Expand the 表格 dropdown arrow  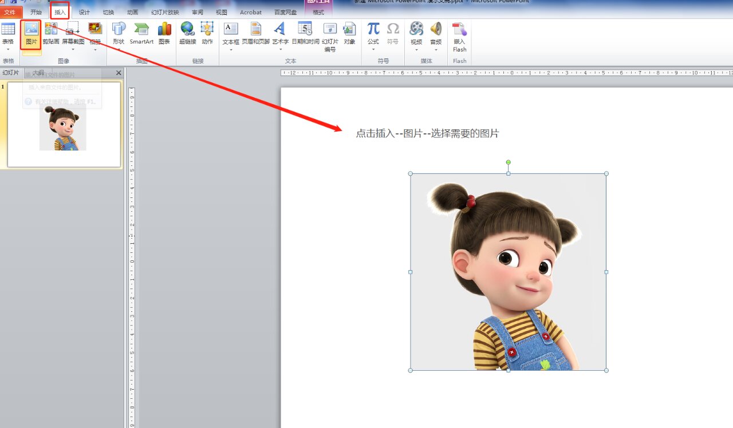tap(8, 50)
